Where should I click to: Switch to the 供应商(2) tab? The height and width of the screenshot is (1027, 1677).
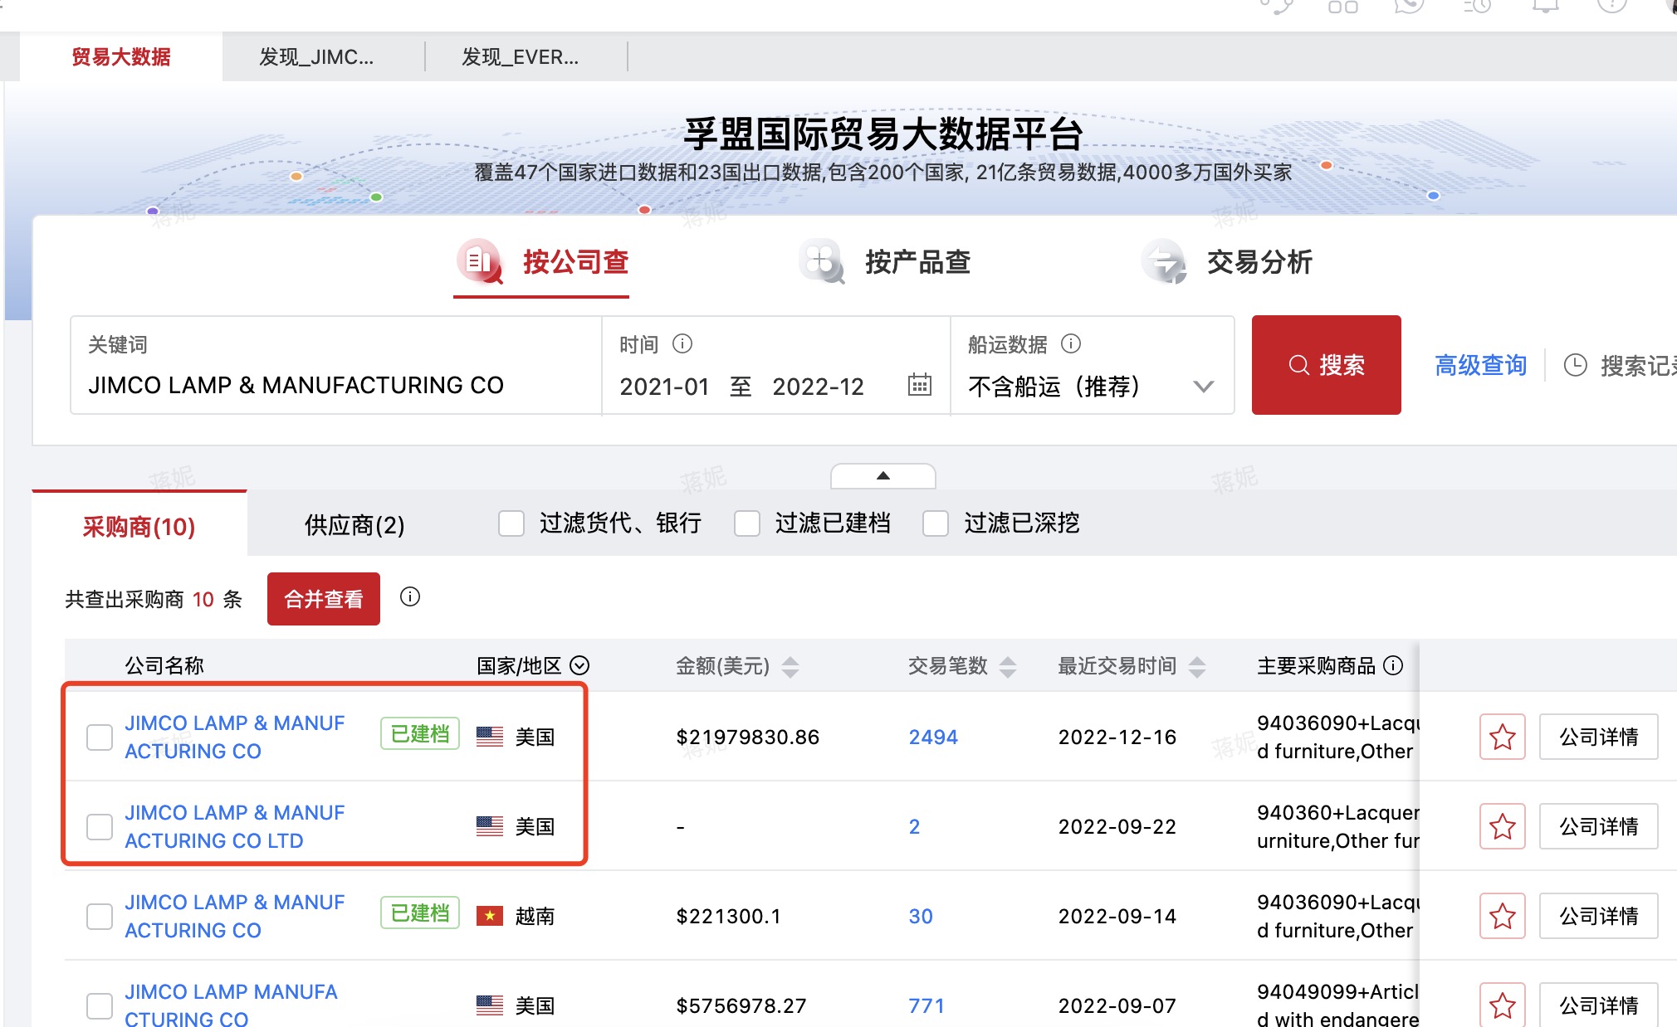(x=352, y=523)
